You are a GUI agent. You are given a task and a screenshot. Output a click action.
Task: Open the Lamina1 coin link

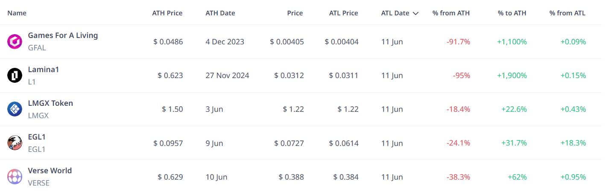(44, 69)
